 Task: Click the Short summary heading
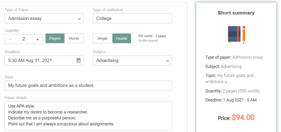pos(236,13)
